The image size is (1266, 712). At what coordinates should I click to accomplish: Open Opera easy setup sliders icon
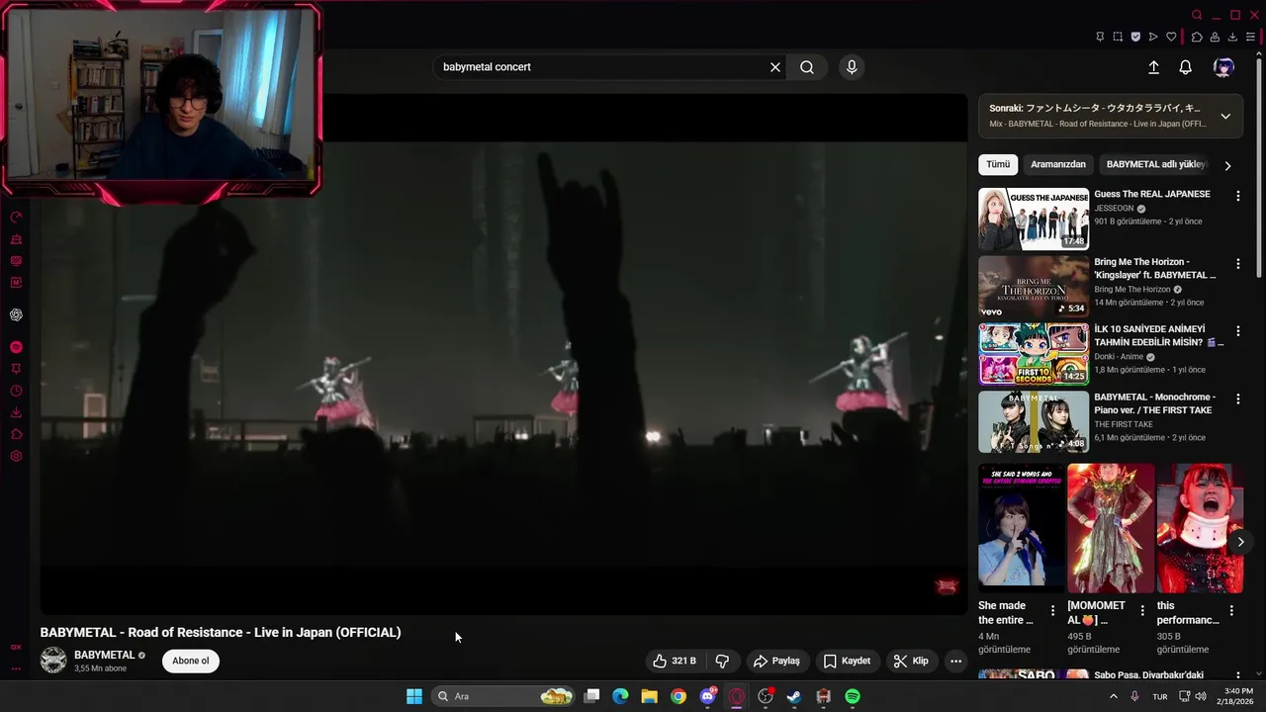(x=1250, y=37)
